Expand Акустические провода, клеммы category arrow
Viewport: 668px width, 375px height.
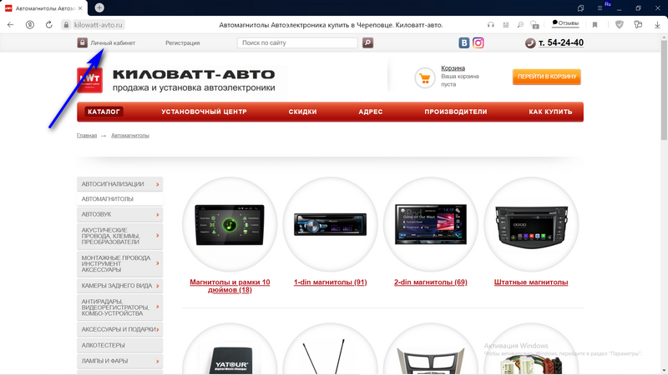(158, 236)
